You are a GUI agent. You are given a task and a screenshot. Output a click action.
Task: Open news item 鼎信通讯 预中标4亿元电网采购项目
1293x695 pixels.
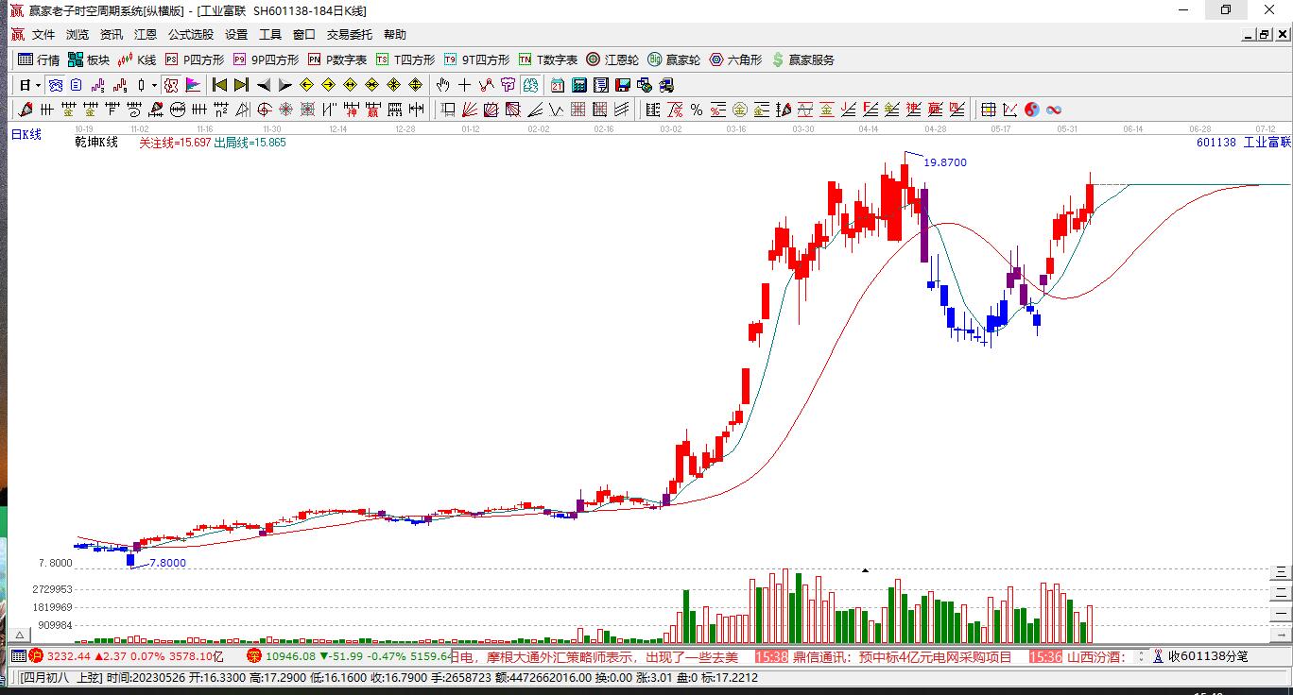point(902,656)
